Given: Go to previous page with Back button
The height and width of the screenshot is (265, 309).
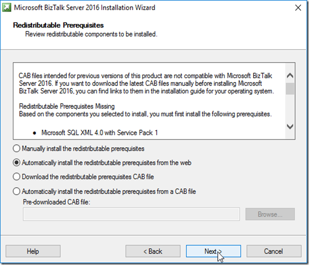Looking at the screenshot, I should [x=153, y=251].
